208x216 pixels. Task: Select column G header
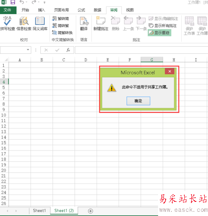152,60
